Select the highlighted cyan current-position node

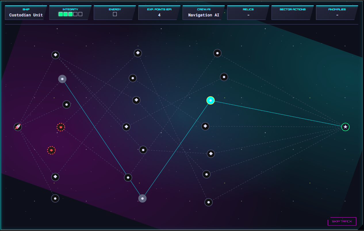(x=210, y=100)
